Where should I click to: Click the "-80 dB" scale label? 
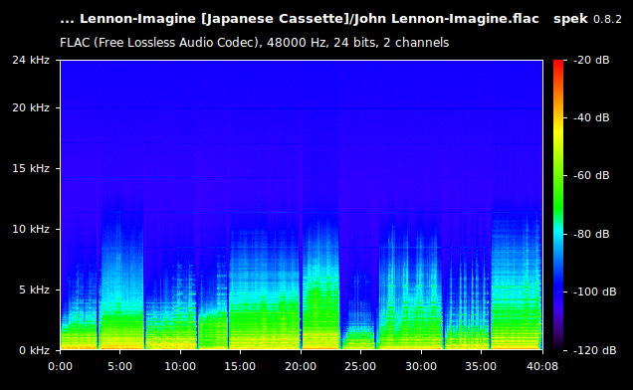(x=591, y=234)
